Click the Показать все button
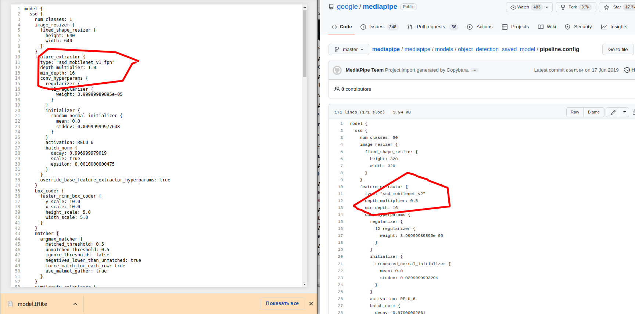The image size is (635, 314). (x=282, y=303)
